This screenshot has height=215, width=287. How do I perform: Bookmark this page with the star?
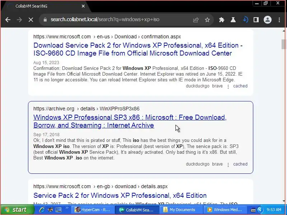(207, 20)
